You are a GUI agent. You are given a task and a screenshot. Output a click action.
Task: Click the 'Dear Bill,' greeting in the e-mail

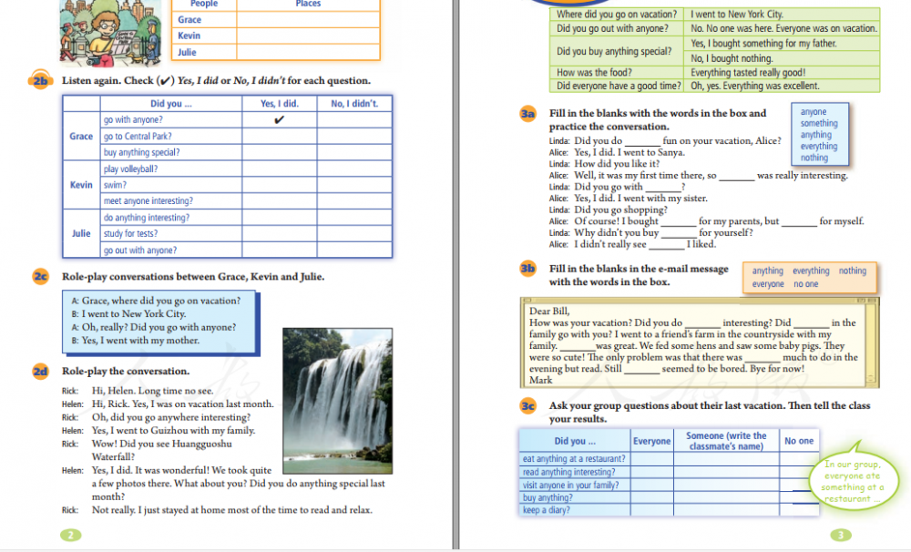point(549,311)
